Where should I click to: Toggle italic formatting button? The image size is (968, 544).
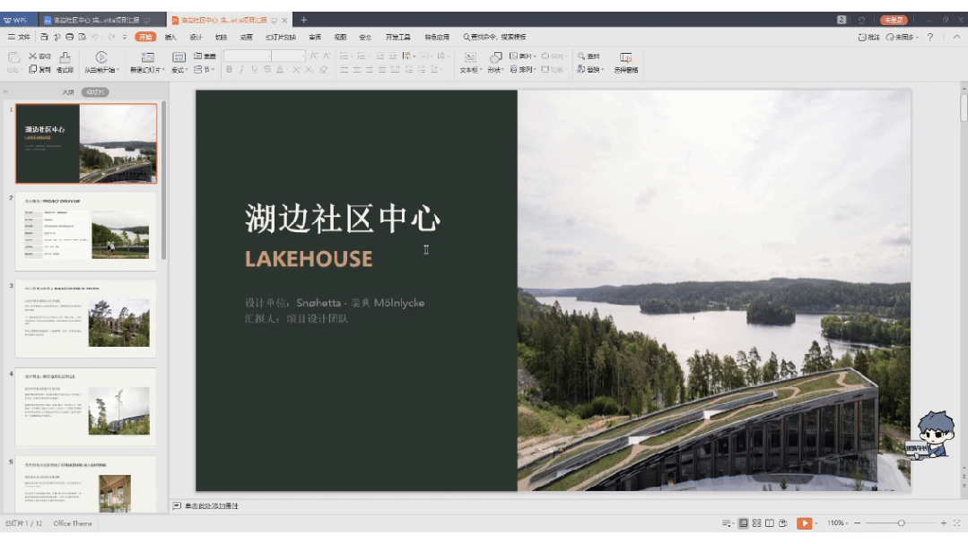tap(241, 70)
